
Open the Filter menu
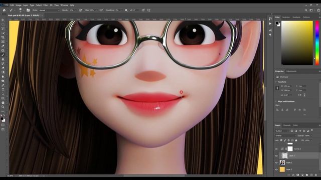(x=46, y=5)
